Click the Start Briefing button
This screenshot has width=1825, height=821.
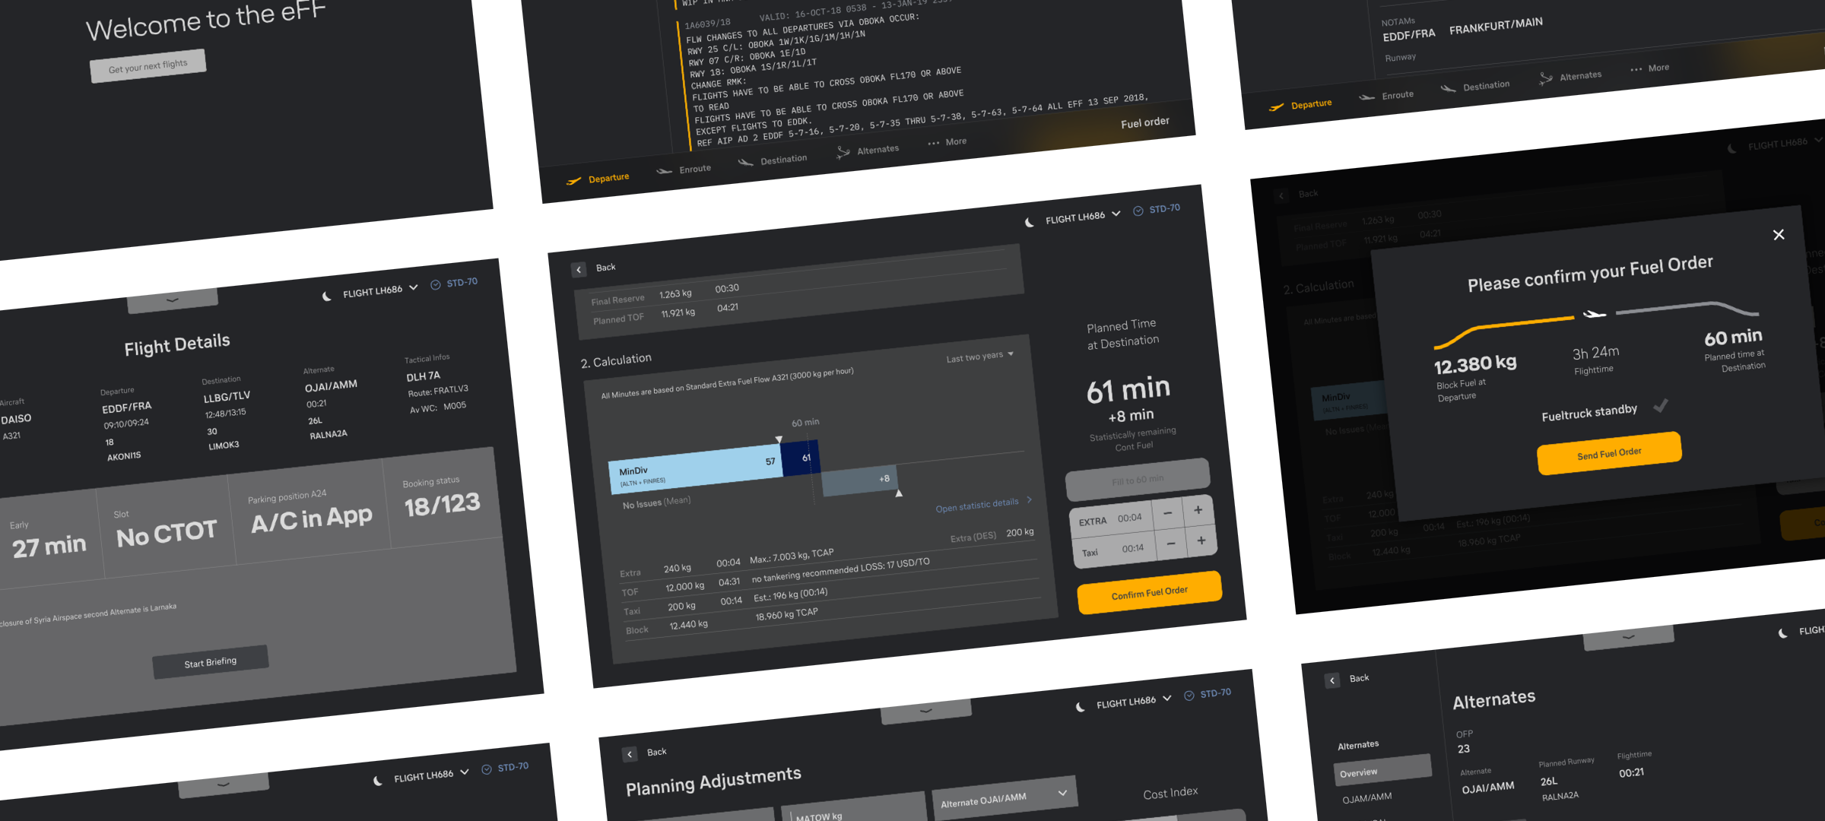pyautogui.click(x=211, y=662)
